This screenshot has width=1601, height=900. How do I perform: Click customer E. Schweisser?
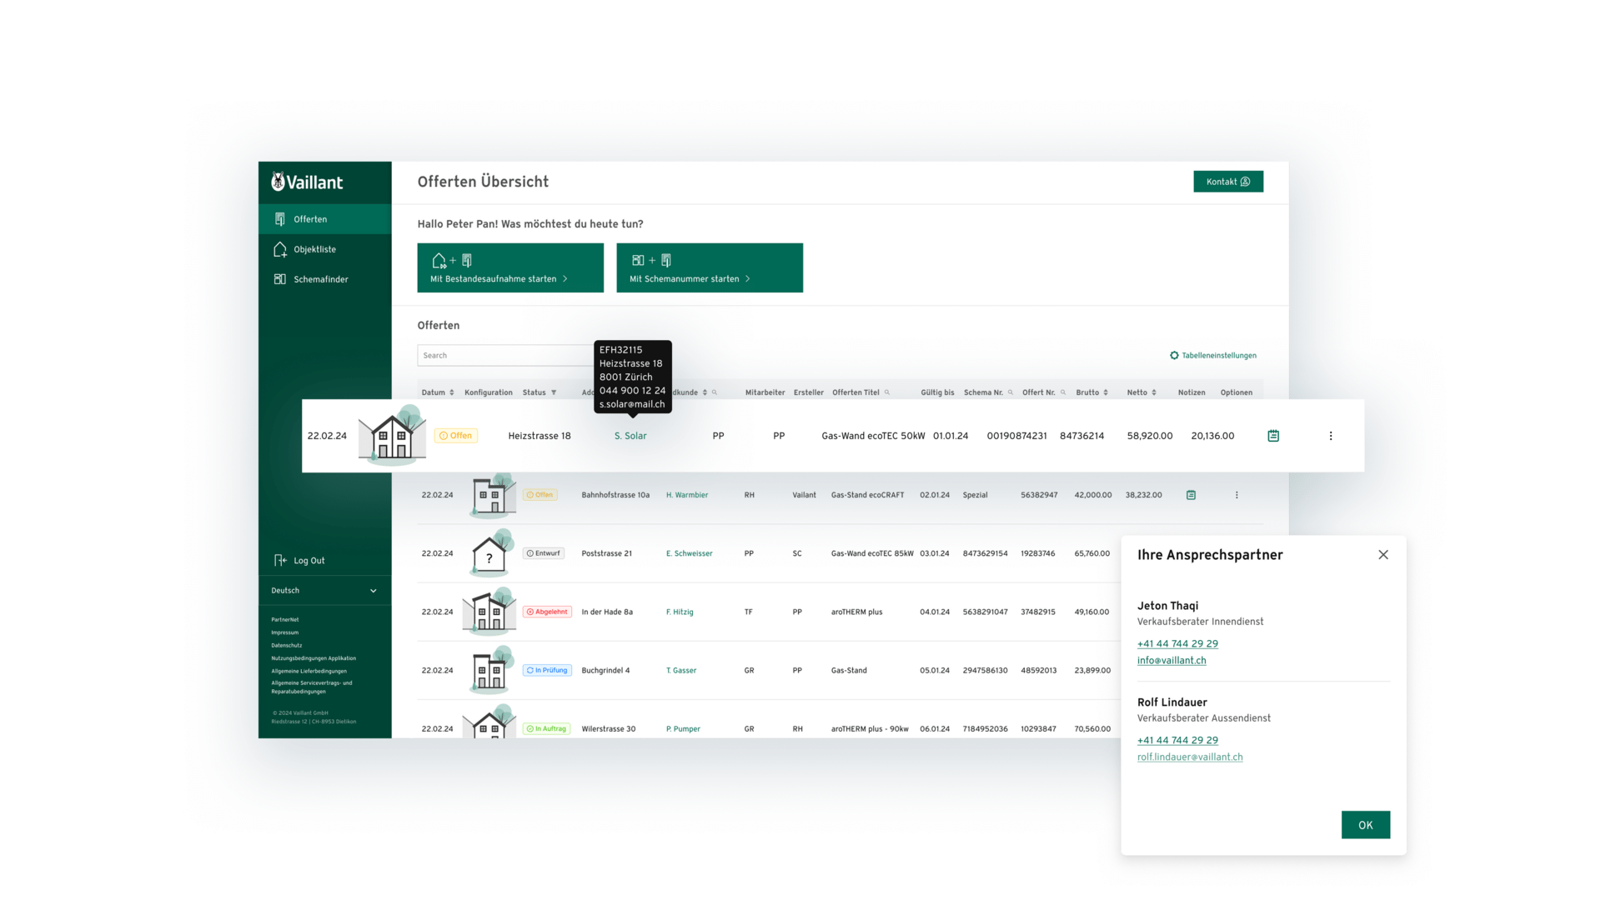(690, 553)
